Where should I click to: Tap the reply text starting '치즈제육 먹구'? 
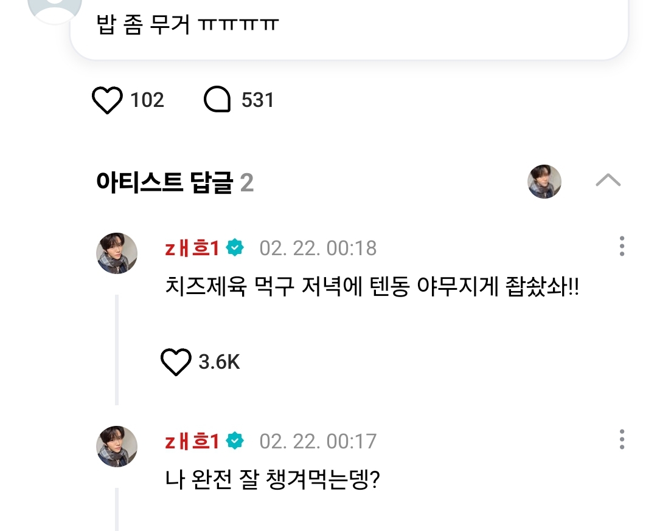tap(372, 287)
